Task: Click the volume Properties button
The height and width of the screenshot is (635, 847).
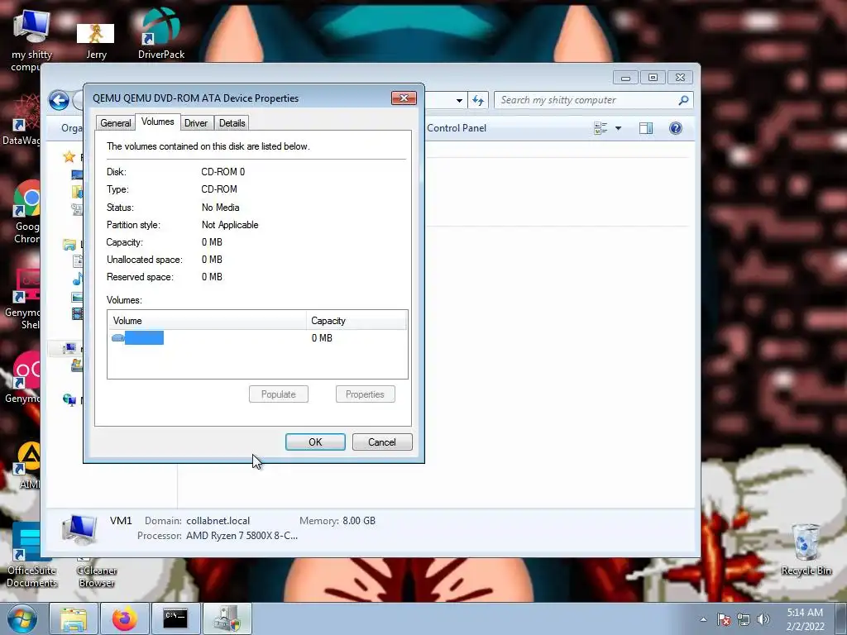Action: tap(365, 394)
